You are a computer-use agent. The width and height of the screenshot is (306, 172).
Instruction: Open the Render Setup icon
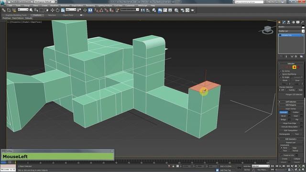point(182,10)
